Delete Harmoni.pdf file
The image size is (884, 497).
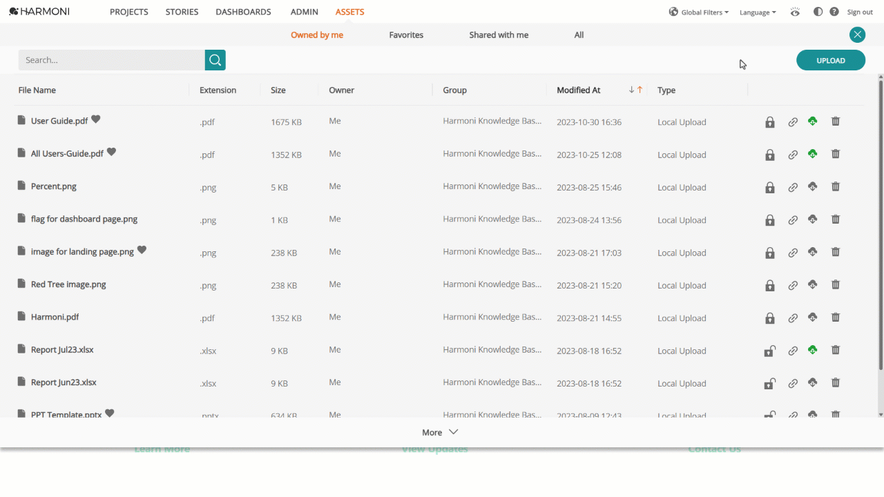[x=836, y=318]
